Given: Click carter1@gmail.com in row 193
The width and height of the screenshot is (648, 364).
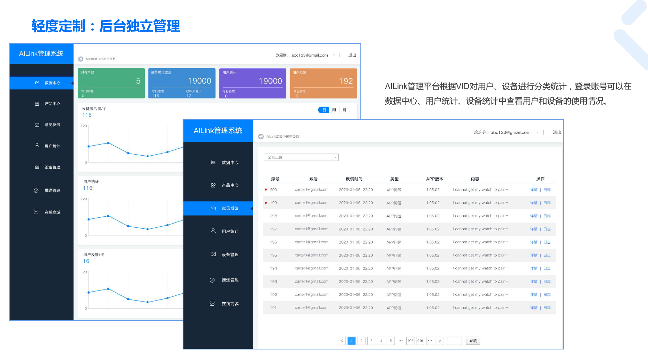Looking at the screenshot, I should pos(312,281).
